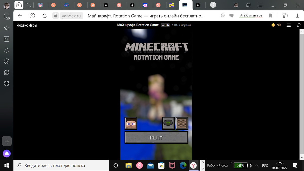
Task: Open the browser main menu
Action: pyautogui.click(x=261, y=5)
